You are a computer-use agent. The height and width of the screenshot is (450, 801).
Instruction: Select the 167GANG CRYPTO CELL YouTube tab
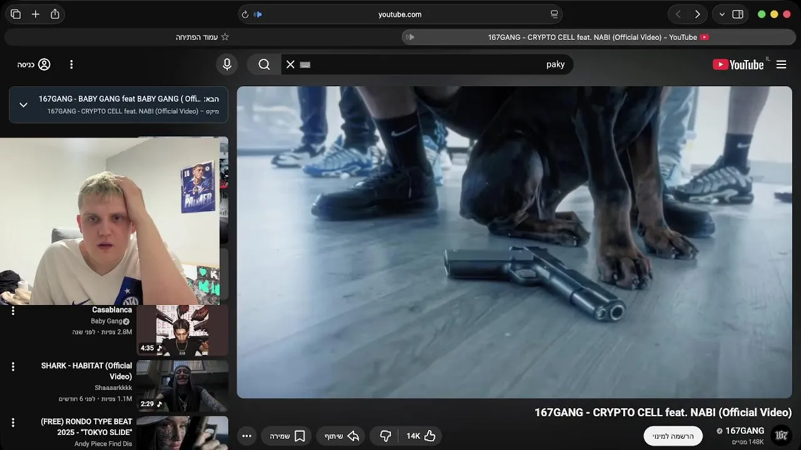pos(598,37)
